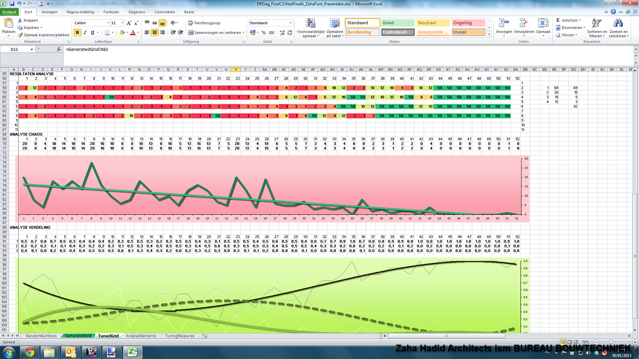Open Sorteren en filteren
The image size is (639, 359).
pos(597,28)
